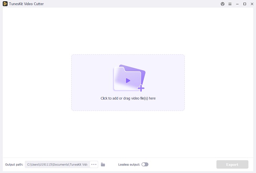
Task: Click the folder icon to add videos
Action: click(x=129, y=78)
